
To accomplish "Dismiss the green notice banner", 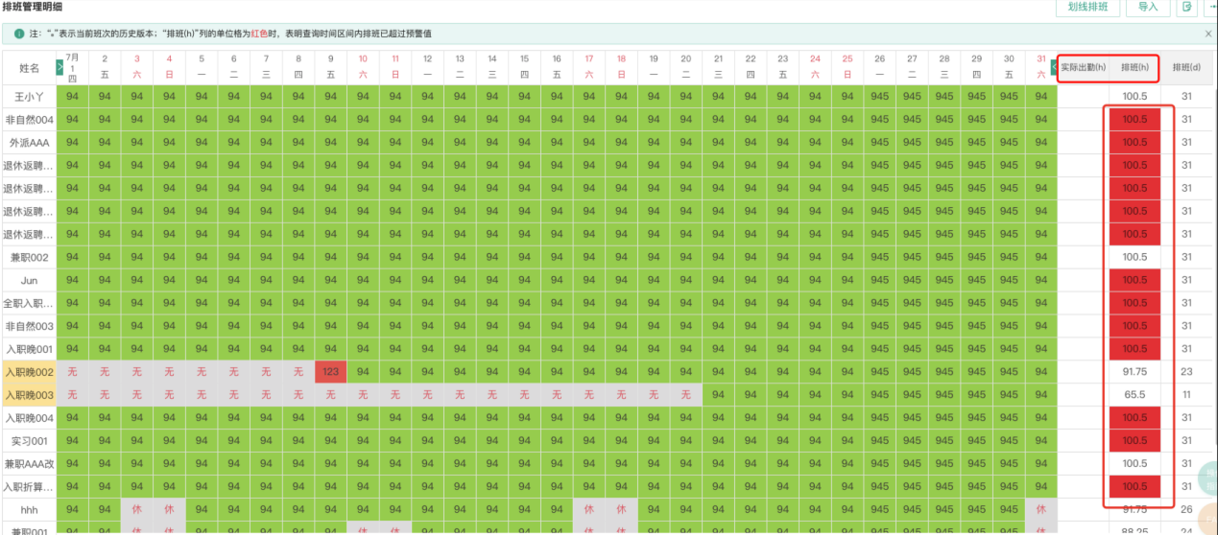I will tap(1207, 34).
